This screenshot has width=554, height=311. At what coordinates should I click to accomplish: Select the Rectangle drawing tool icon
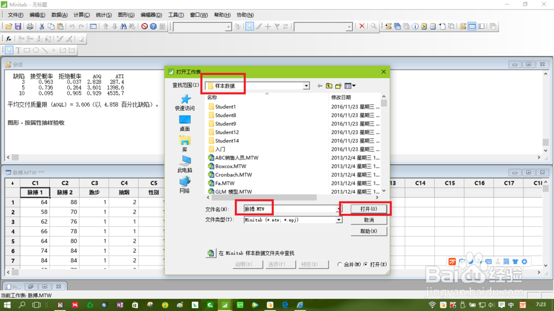point(27,50)
